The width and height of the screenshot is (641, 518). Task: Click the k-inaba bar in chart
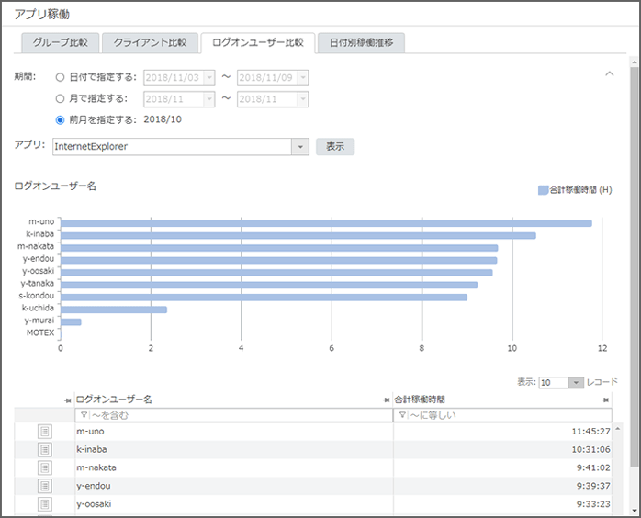(298, 235)
